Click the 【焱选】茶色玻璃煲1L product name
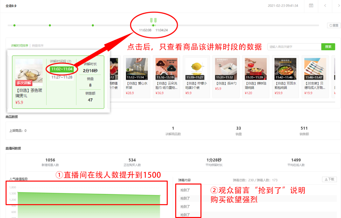This screenshot has width=341, height=218. pyautogui.click(x=29, y=93)
